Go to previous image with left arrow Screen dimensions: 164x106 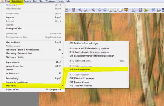[100, 10]
